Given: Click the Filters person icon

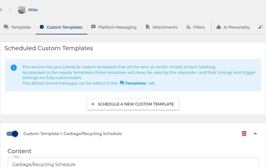Looking at the screenshot, I should (188, 27).
